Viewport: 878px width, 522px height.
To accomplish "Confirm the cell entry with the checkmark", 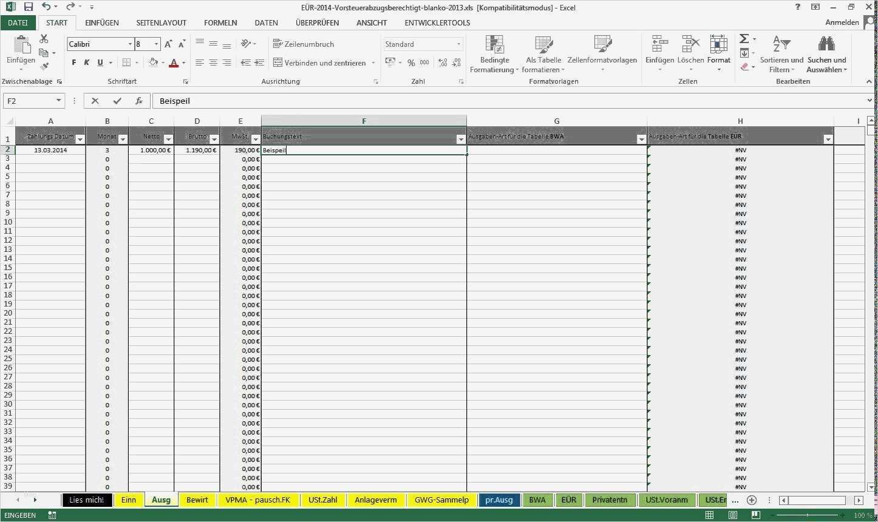I will tap(117, 101).
